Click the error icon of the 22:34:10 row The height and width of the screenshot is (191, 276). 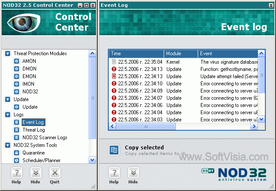coord(114,83)
